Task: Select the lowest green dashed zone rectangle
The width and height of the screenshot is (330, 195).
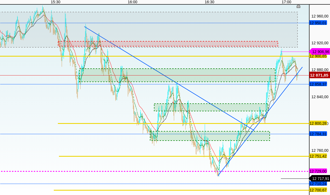Action: [210, 136]
